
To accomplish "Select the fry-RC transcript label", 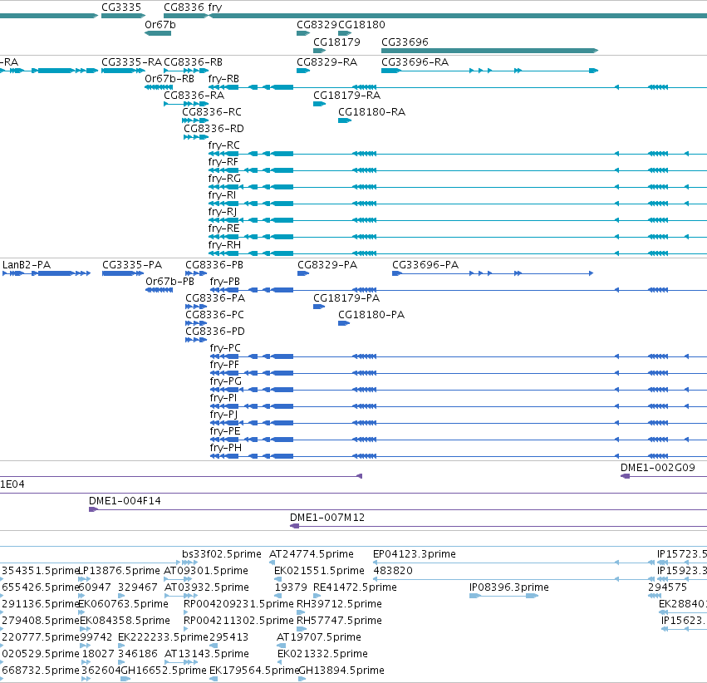I will 224,145.
